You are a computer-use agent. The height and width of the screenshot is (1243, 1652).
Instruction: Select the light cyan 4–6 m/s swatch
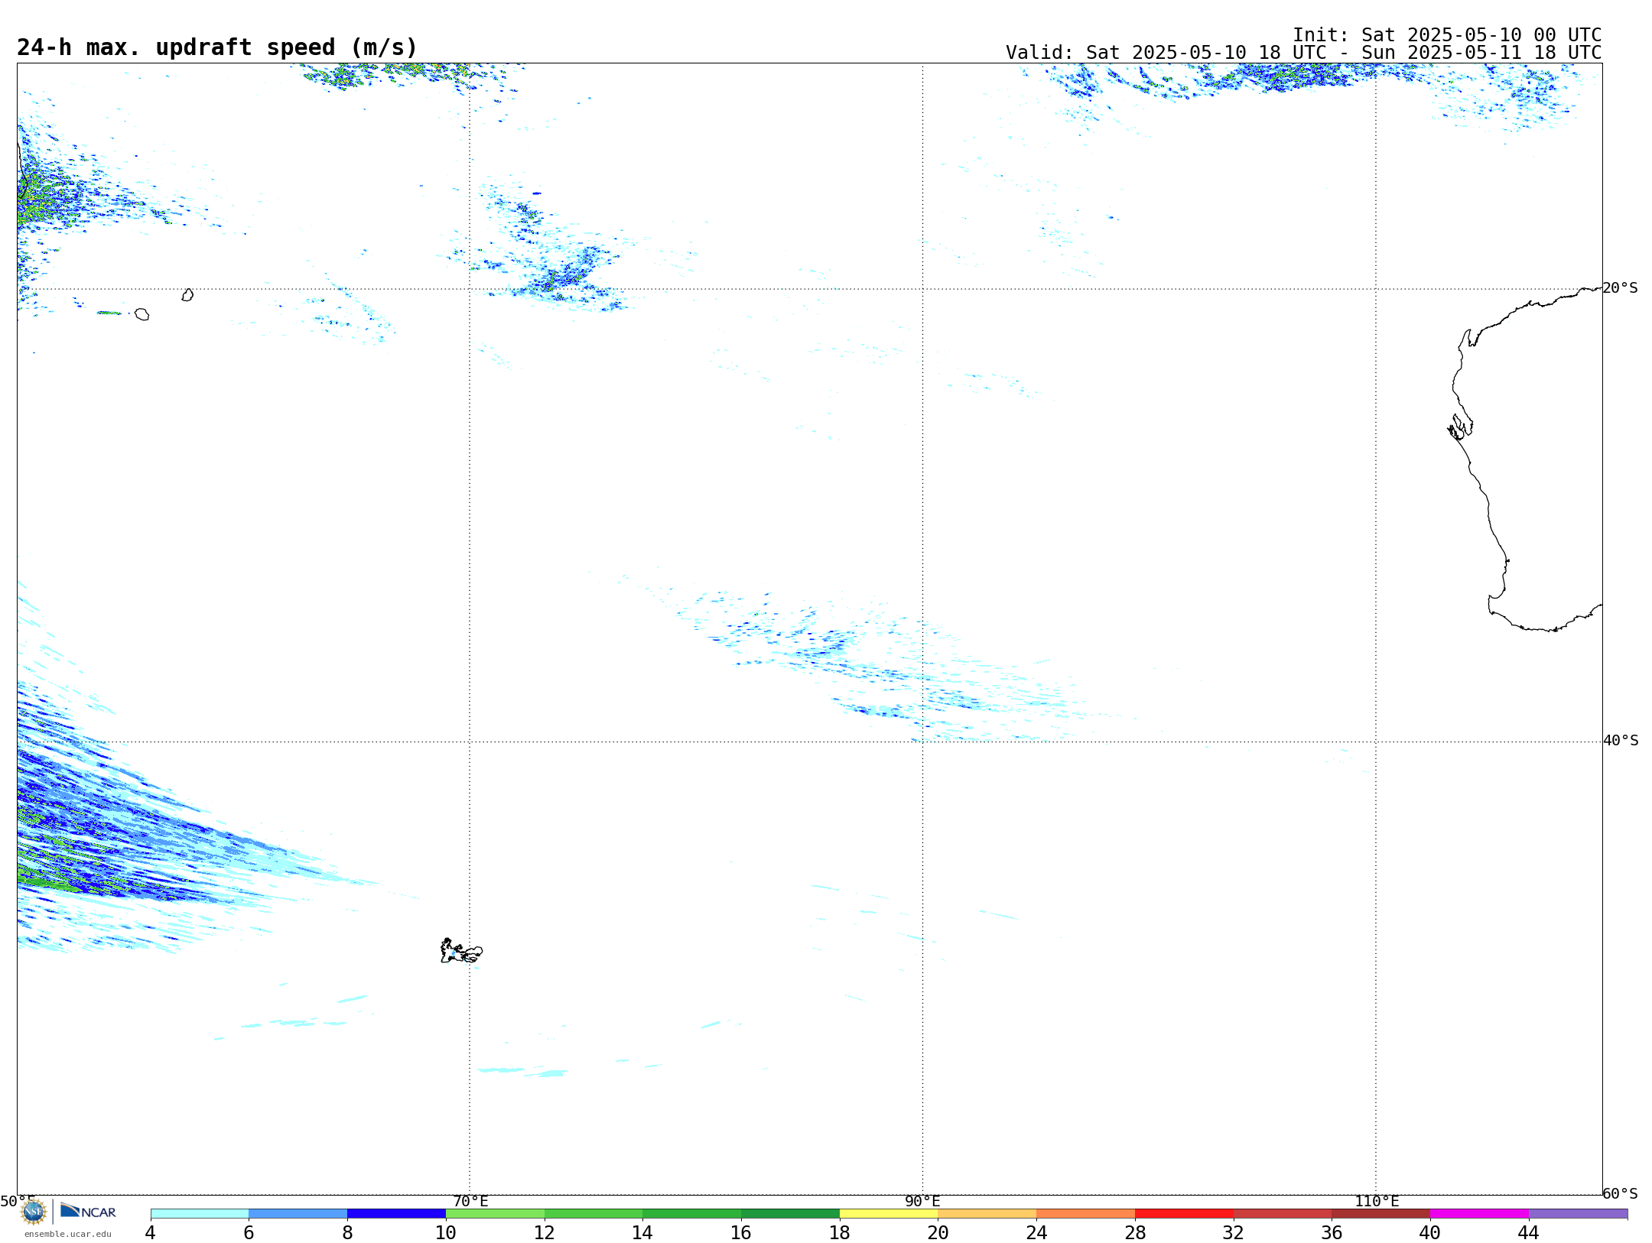click(x=200, y=1213)
